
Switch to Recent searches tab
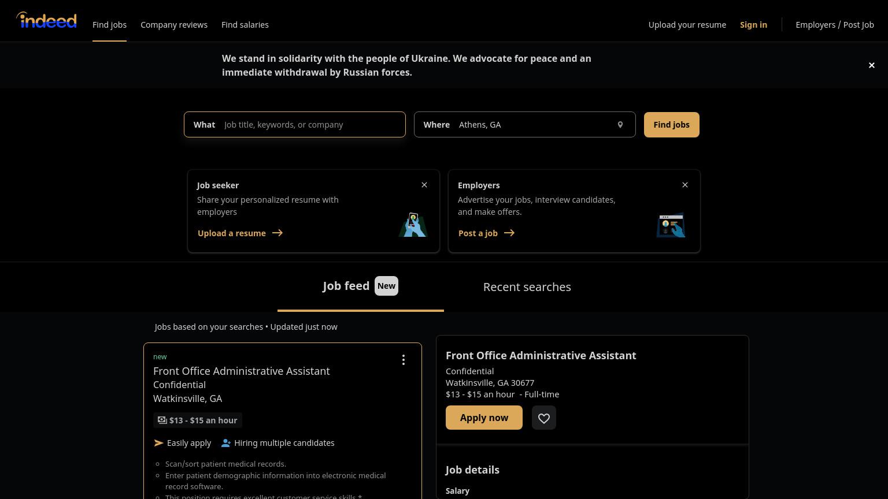(527, 287)
